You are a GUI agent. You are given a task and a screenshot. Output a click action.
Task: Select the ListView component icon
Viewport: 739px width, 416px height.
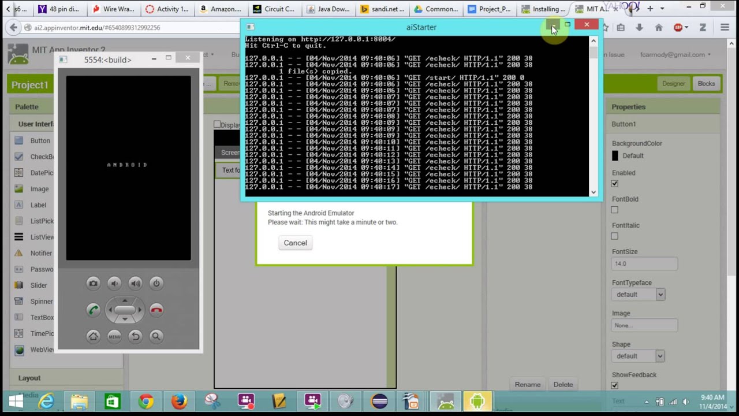click(19, 237)
